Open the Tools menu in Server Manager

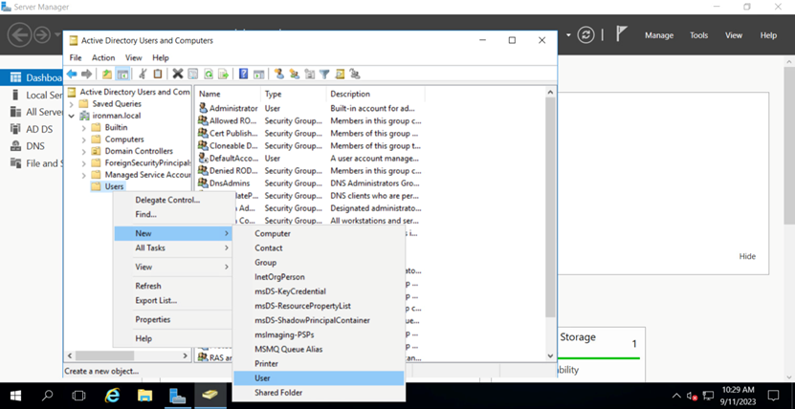[698, 35]
